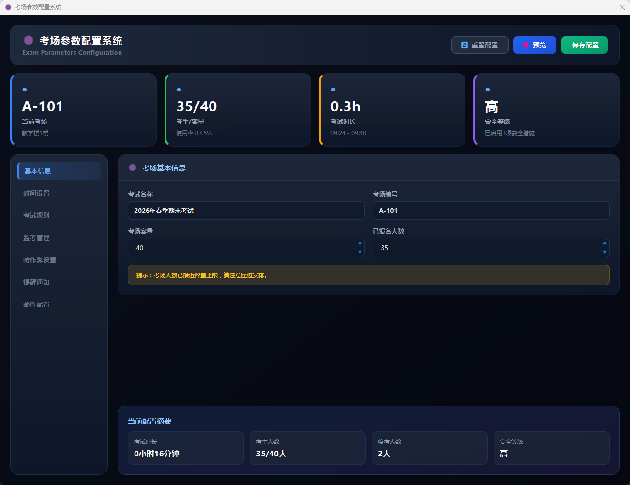Screen dimensions: 630x485
Task: Increase the 已报名人数 value with the up arrow
Action: 604,243
